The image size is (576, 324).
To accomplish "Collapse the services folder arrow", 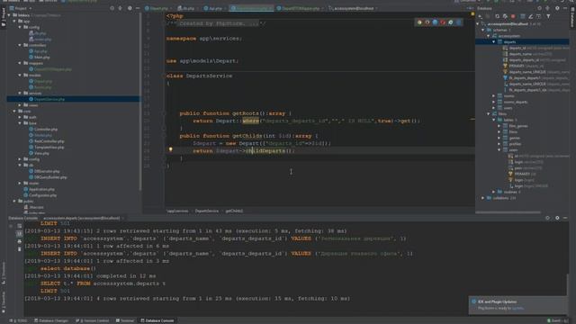I will (20, 94).
